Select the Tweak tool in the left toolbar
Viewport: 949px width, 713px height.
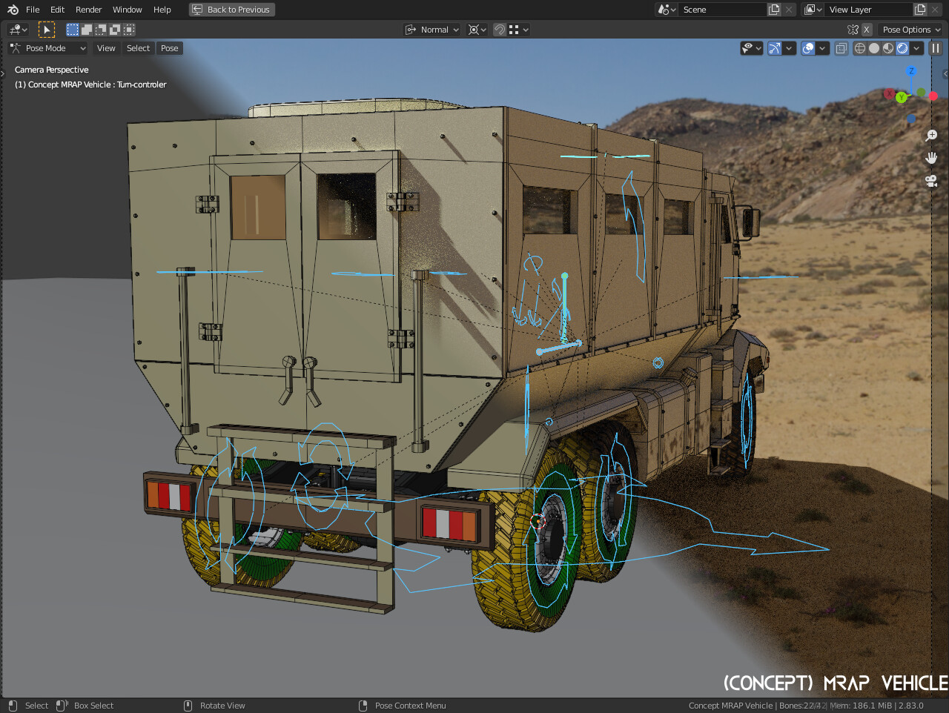click(47, 29)
